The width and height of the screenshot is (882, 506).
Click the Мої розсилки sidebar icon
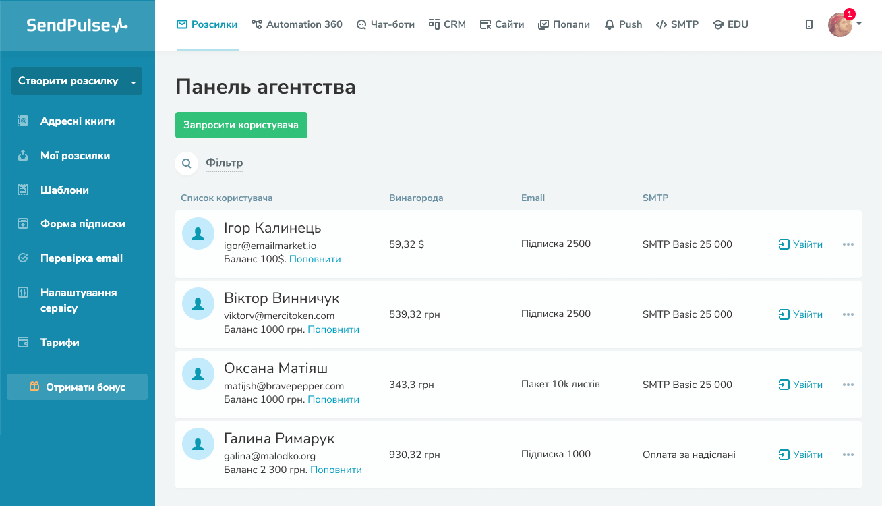point(23,156)
